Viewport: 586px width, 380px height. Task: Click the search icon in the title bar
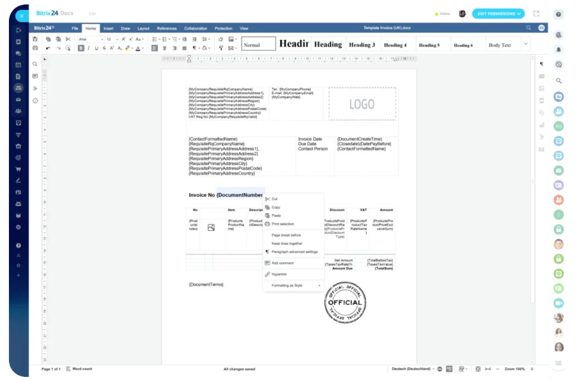[x=528, y=28]
